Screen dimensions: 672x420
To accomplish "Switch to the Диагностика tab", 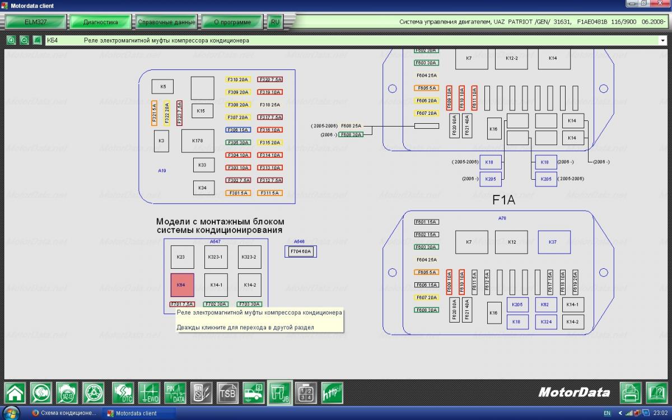I will (x=101, y=22).
